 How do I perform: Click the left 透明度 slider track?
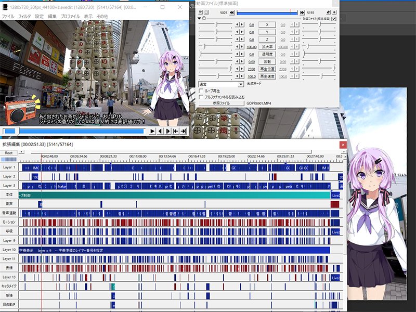pyautogui.click(x=215, y=54)
